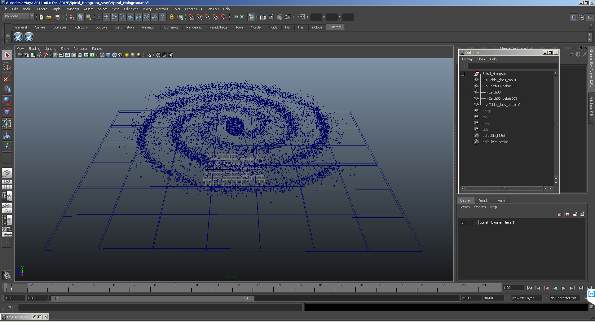This screenshot has width=595, height=322.
Task: Render the current frame
Action: (x=271, y=17)
